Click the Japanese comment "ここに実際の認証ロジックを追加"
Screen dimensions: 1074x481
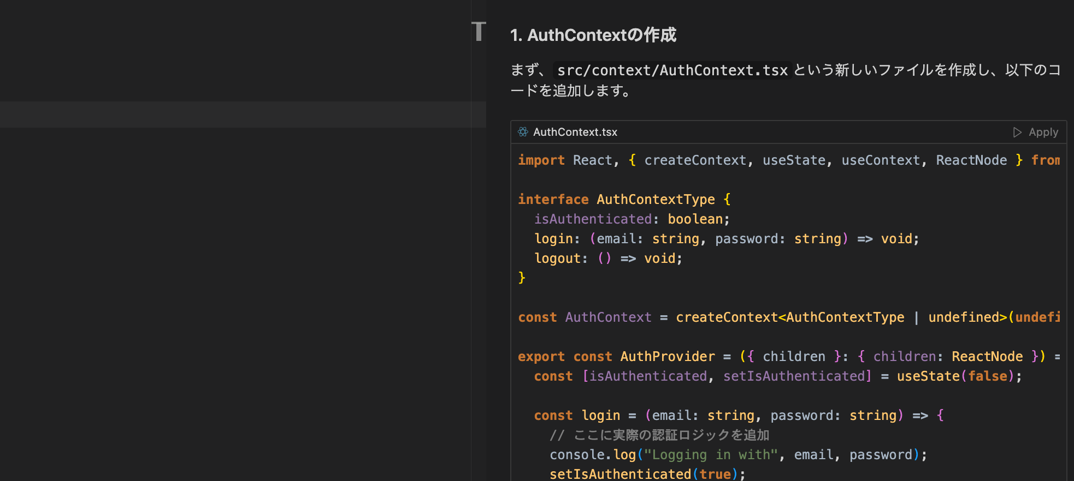coord(659,435)
